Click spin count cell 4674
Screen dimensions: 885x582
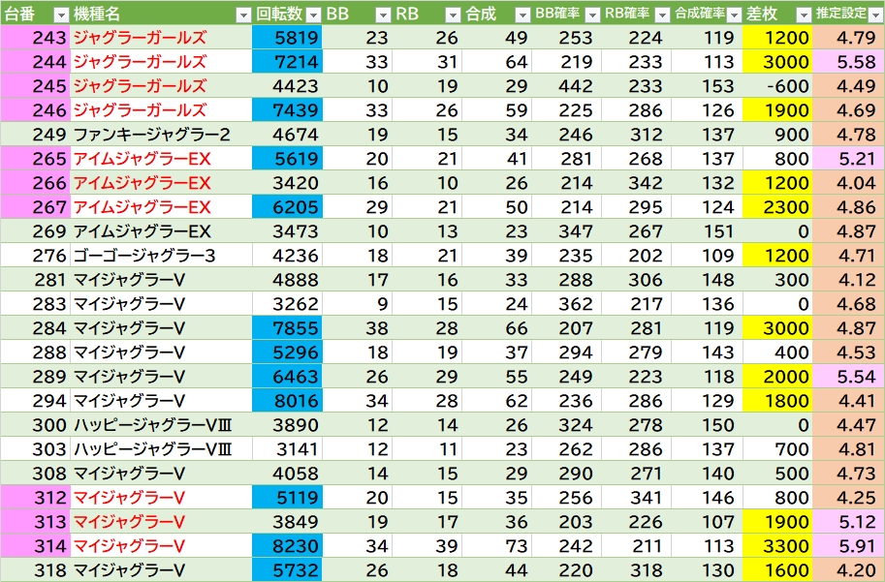pyautogui.click(x=287, y=135)
